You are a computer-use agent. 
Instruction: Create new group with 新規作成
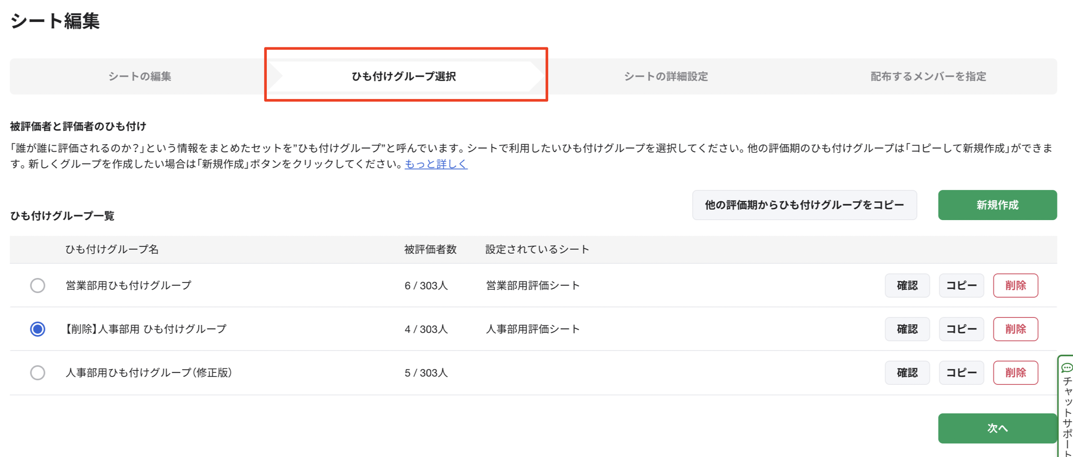[x=997, y=205]
